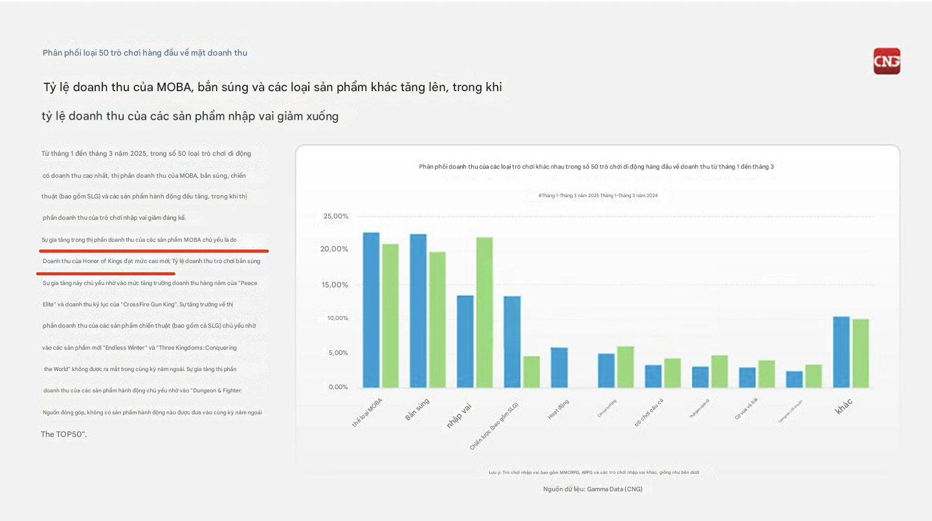The image size is (932, 521).
Task: Select the blue "Bắn súng" bar
Action: coord(418,311)
